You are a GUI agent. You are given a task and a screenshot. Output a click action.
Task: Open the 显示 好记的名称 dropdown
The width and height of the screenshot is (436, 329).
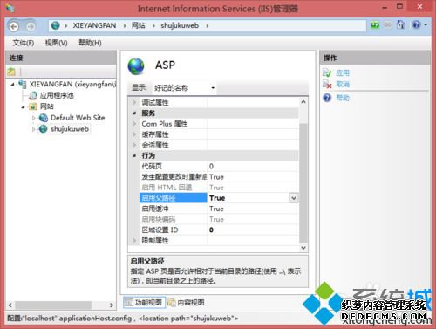click(x=184, y=88)
